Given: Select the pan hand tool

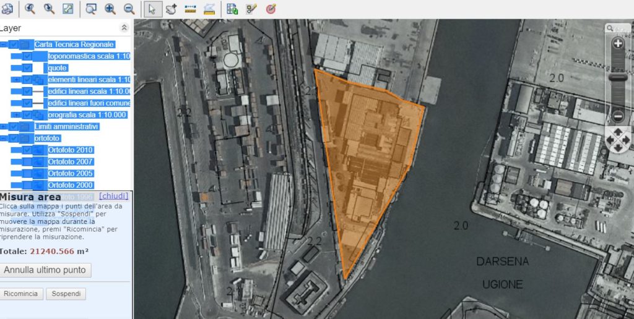Looking at the screenshot, I should point(171,9).
